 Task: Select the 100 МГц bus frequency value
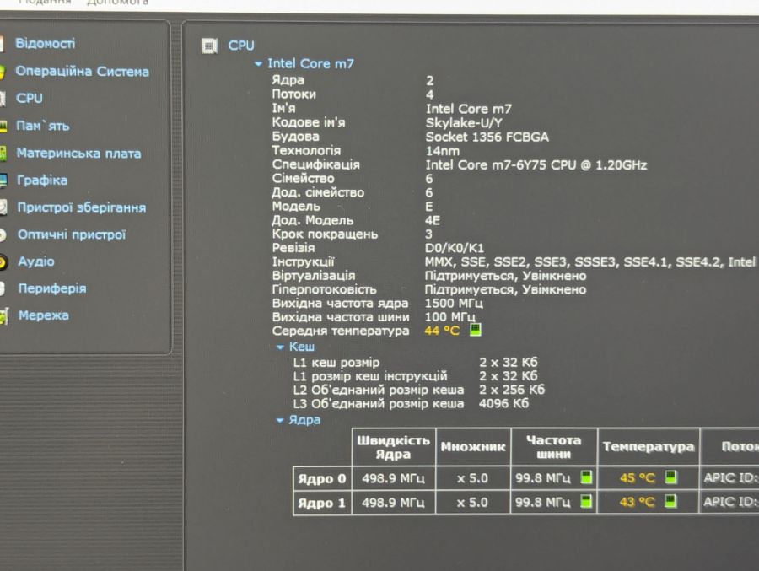[449, 317]
